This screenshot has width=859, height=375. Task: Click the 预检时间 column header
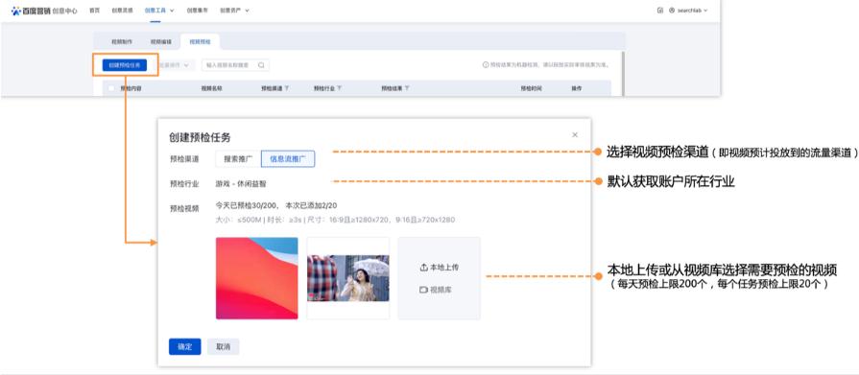point(532,88)
